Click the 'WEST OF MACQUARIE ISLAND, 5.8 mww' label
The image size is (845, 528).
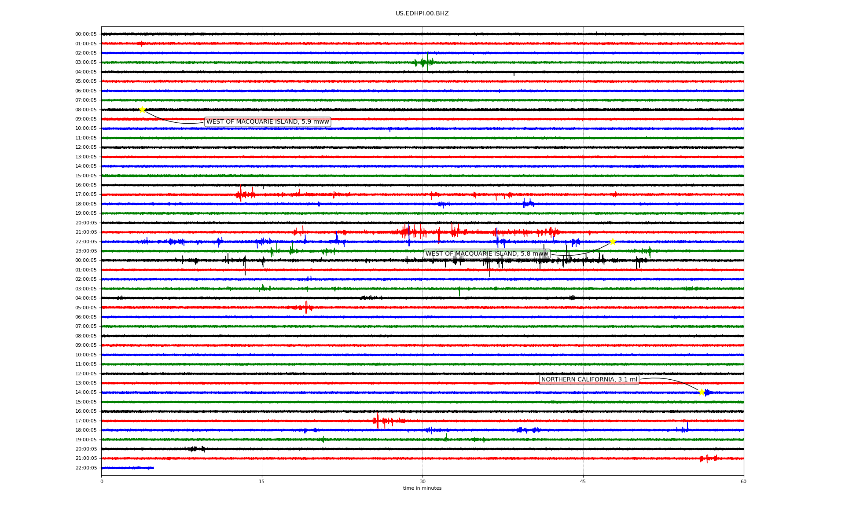[x=487, y=254]
